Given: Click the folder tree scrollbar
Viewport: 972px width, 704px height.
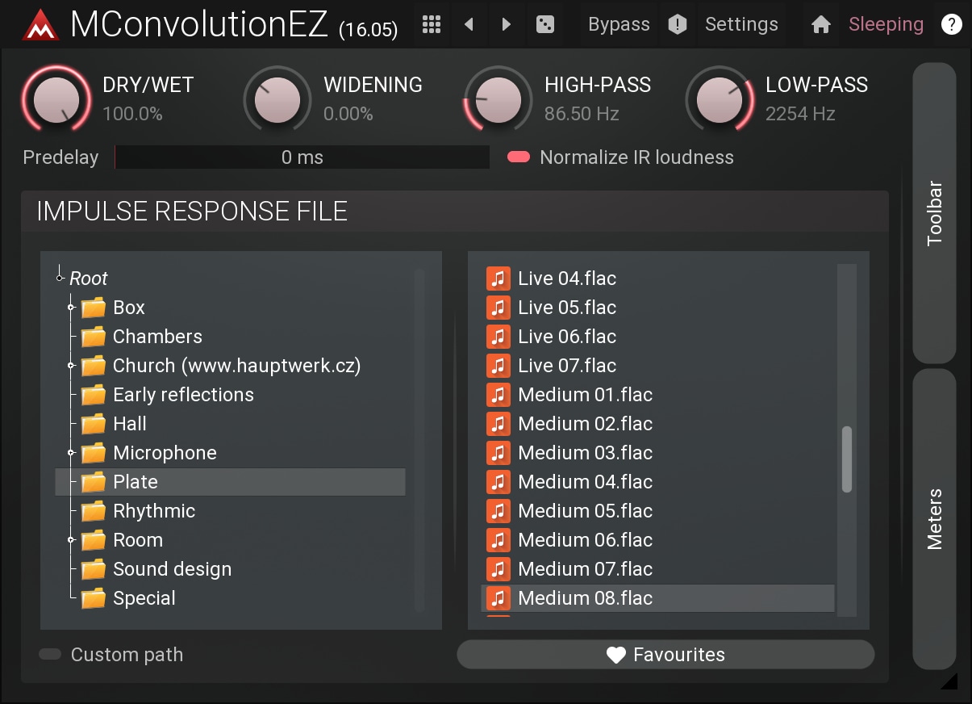Looking at the screenshot, I should coord(419,440).
